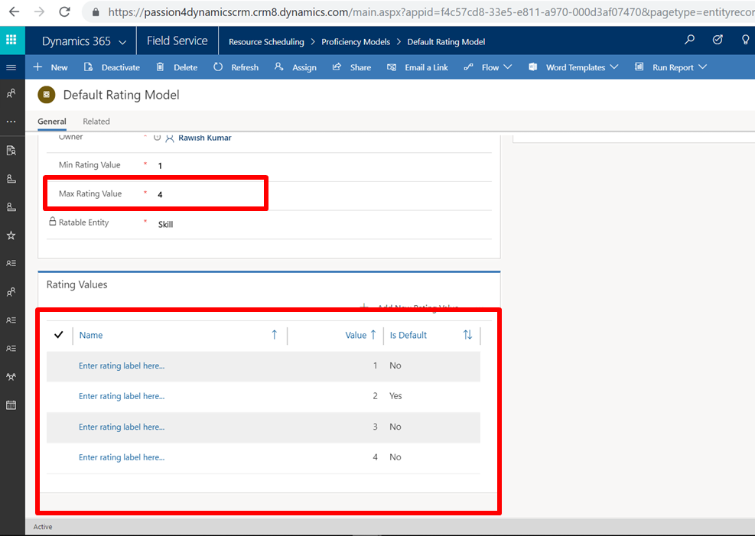Viewport: 755px width, 536px height.
Task: Reload the browser page
Action: [64, 12]
